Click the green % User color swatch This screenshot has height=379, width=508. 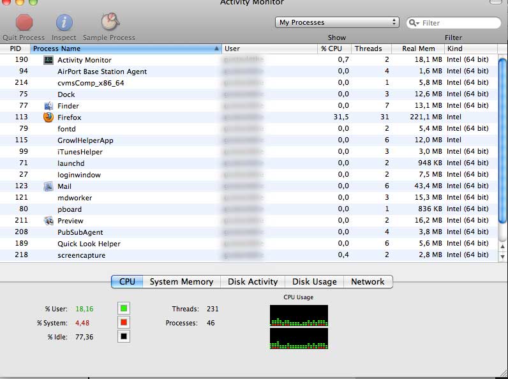[x=124, y=308]
